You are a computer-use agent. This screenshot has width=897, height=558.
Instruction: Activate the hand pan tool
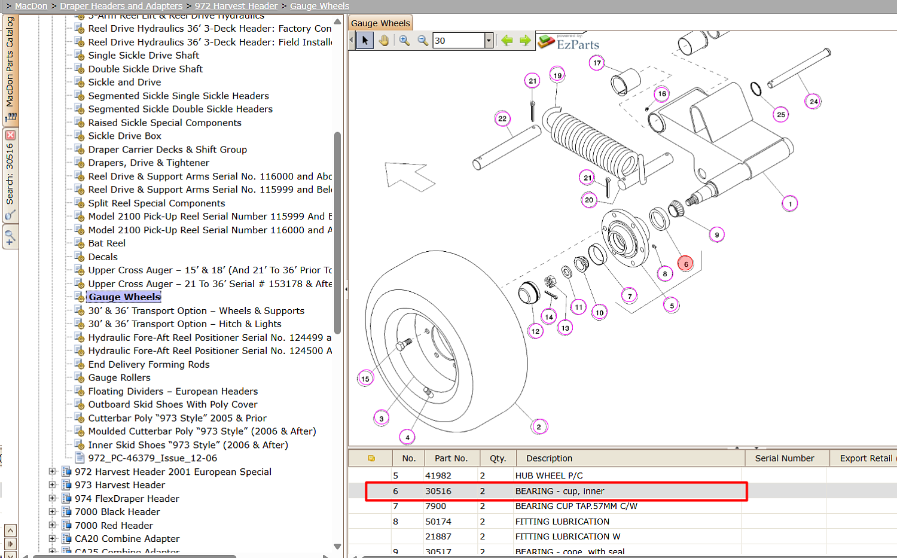tap(383, 41)
